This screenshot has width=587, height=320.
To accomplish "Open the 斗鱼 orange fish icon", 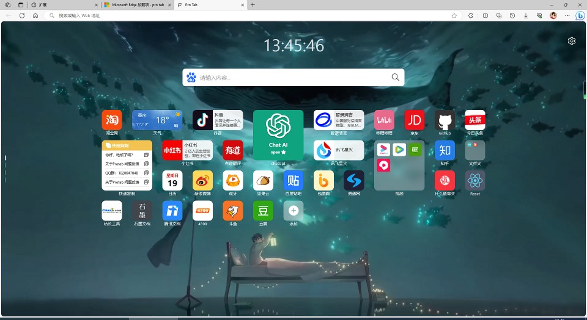I will (233, 211).
